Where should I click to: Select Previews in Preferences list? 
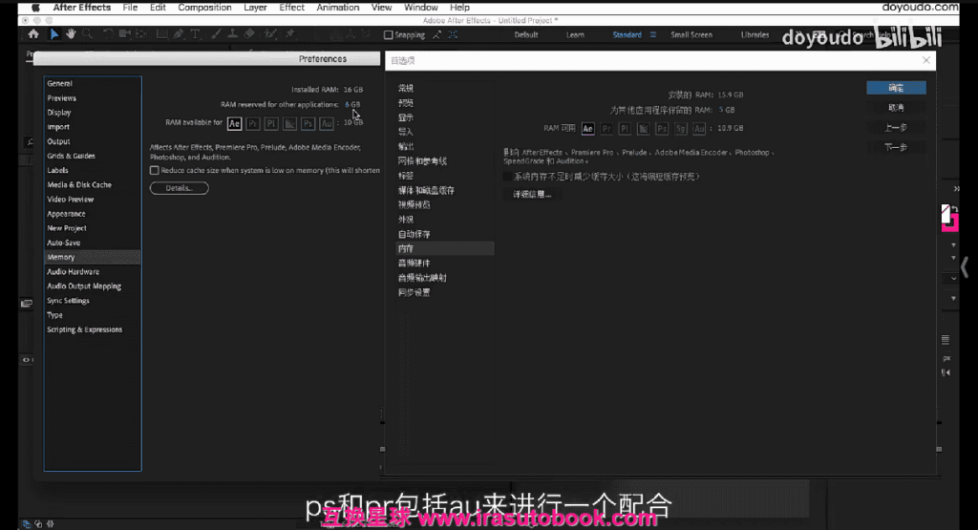[x=61, y=98]
